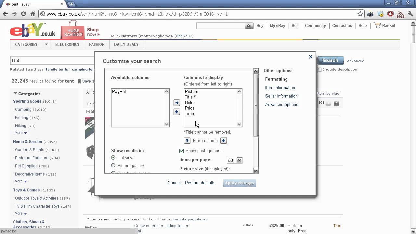Open a new browser tab
The image size is (416, 234).
(x=71, y=4)
